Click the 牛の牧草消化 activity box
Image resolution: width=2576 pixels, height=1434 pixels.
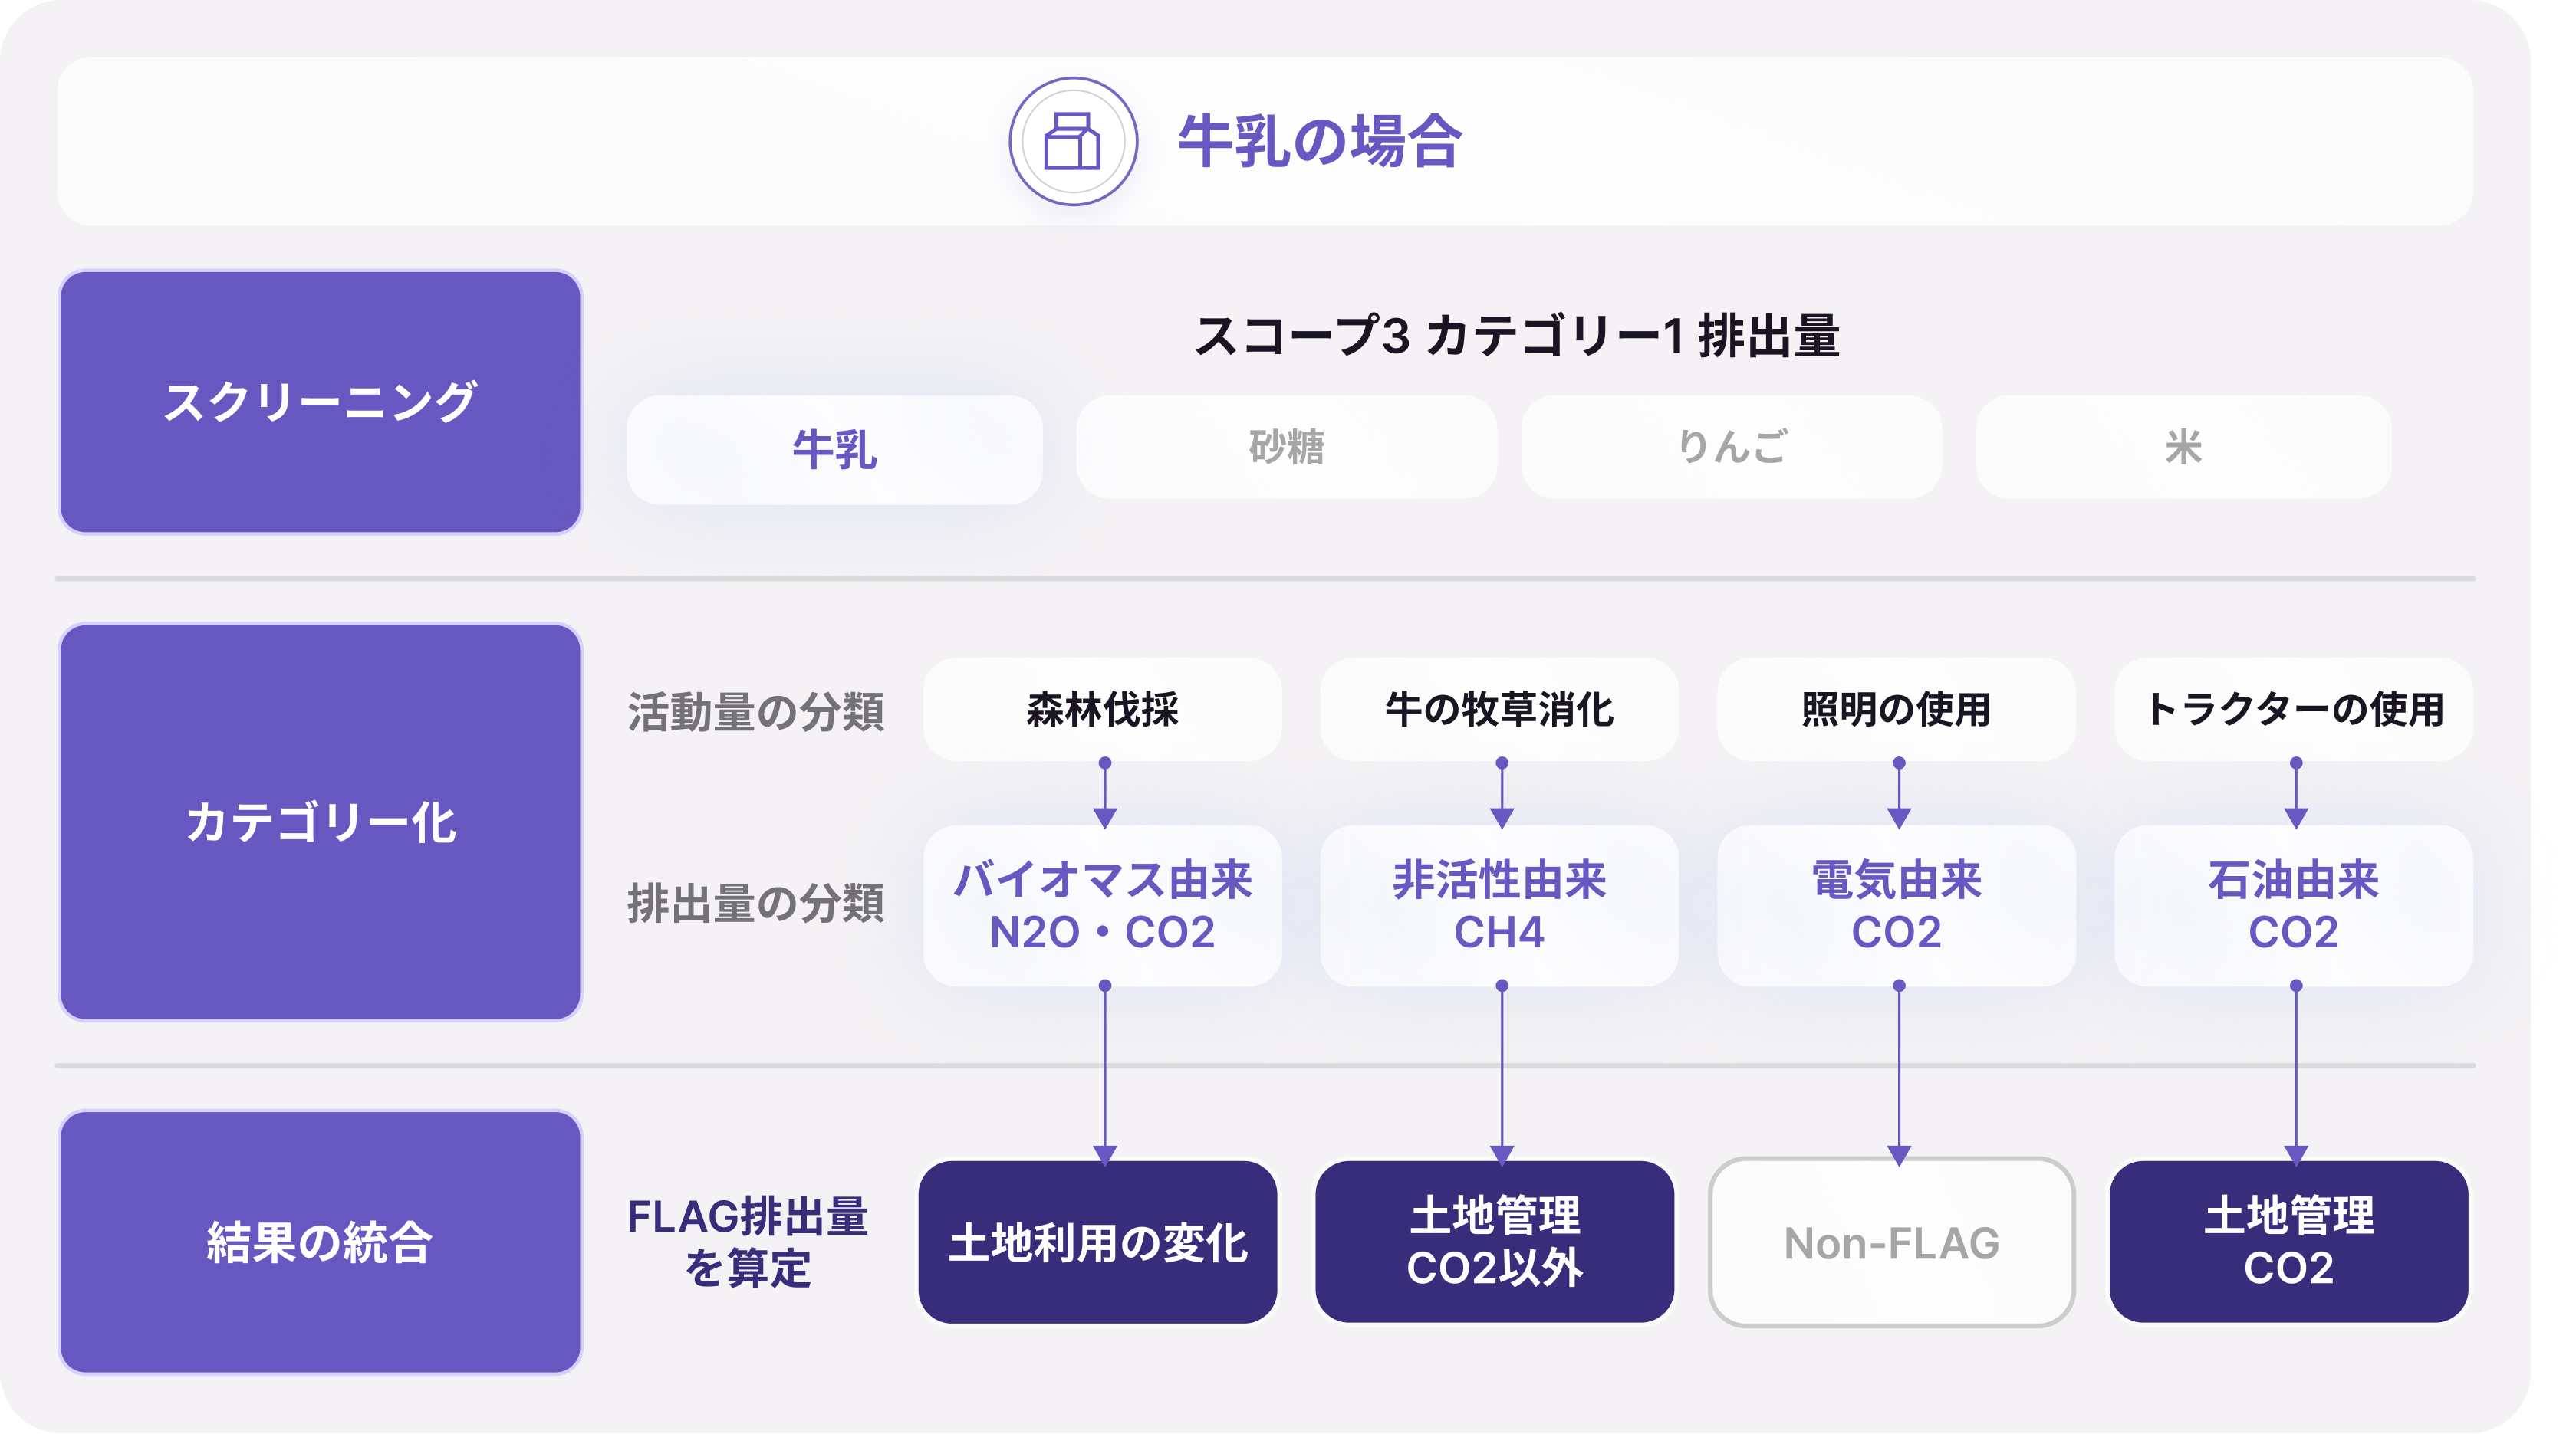[1499, 710]
